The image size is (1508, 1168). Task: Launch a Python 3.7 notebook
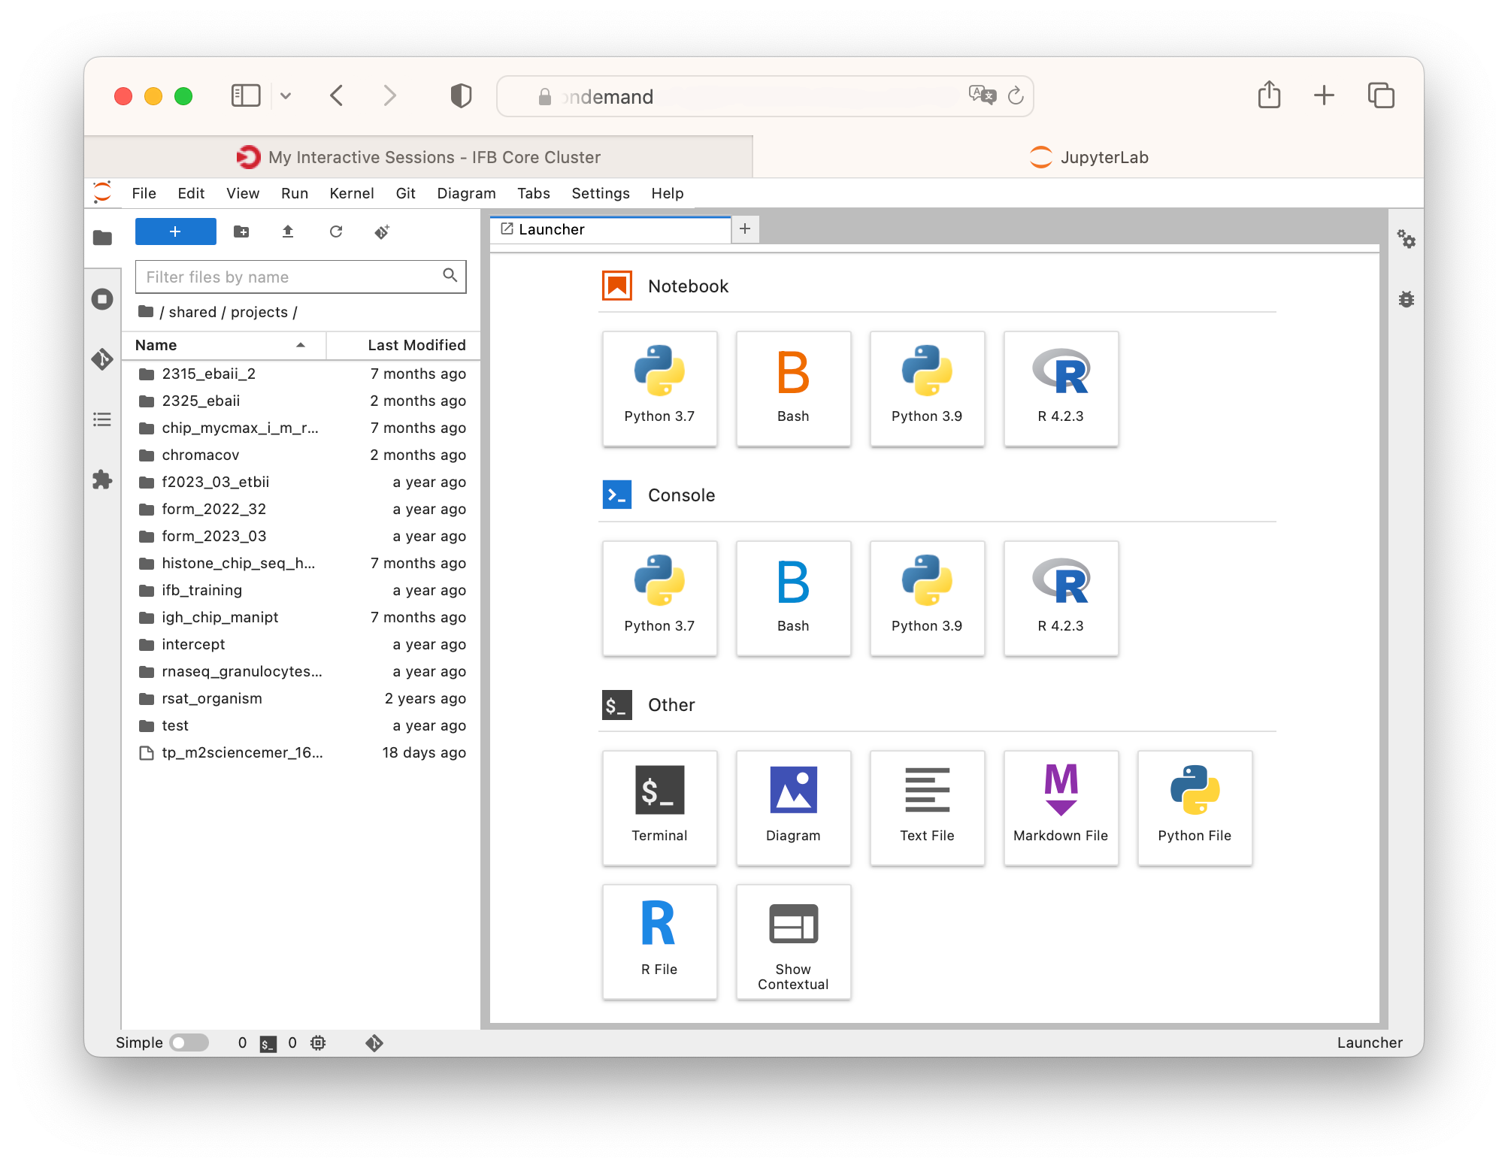(659, 389)
